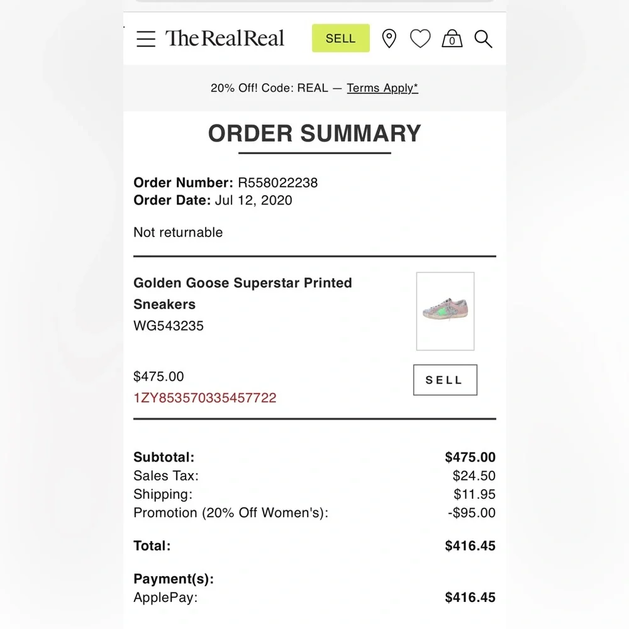
Task: Click the $416.45 Total amount
Action: [x=470, y=546]
